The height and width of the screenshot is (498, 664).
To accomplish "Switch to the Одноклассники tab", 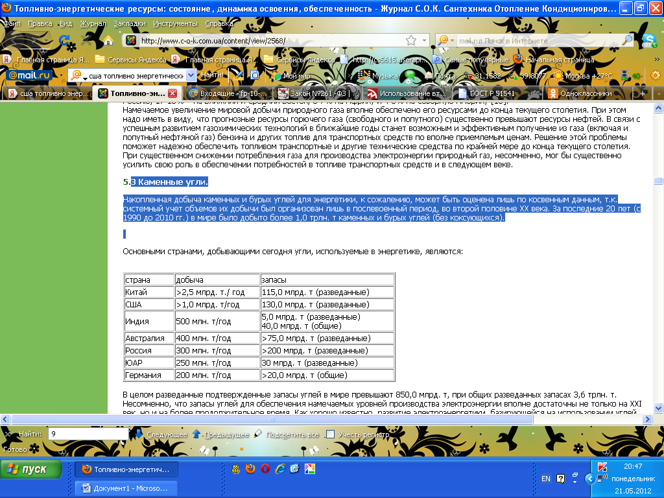I will coord(587,93).
